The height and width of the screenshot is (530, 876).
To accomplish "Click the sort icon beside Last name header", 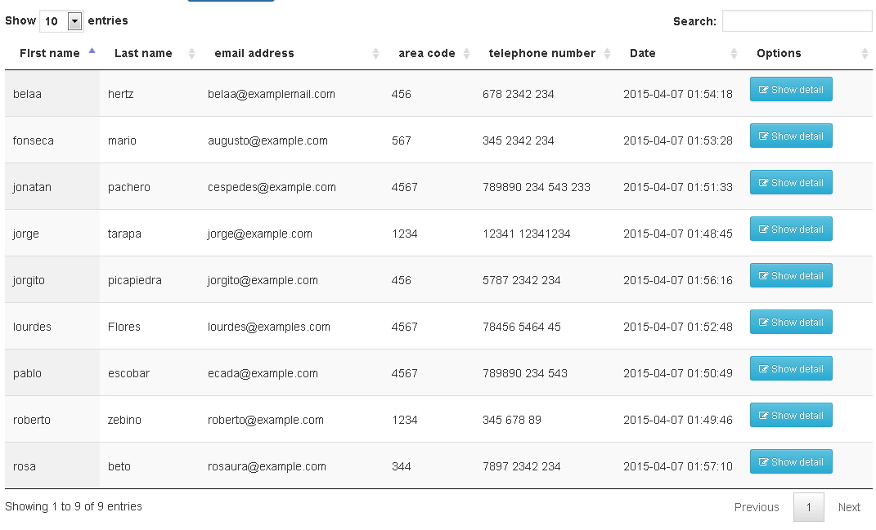I will point(191,52).
